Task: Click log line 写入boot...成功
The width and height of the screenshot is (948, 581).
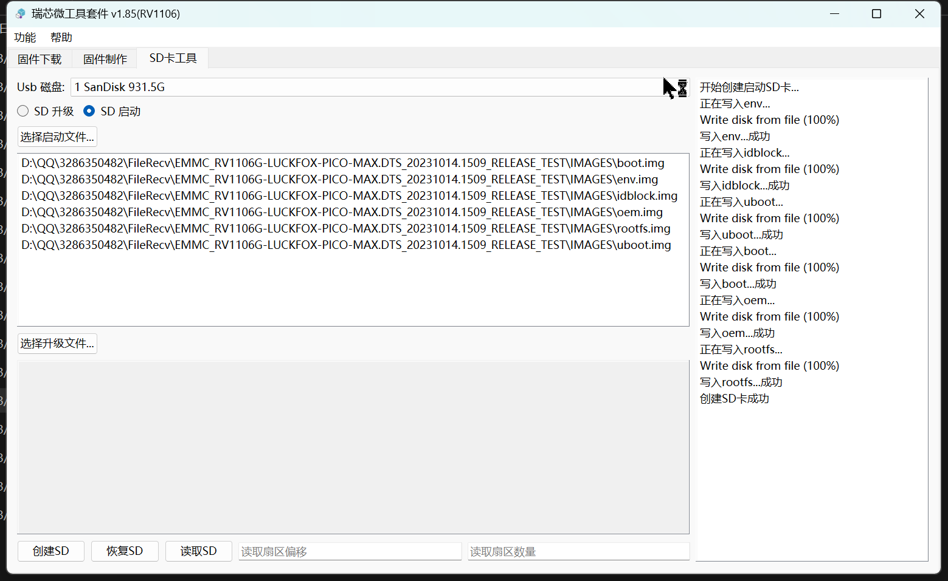Action: (x=738, y=284)
